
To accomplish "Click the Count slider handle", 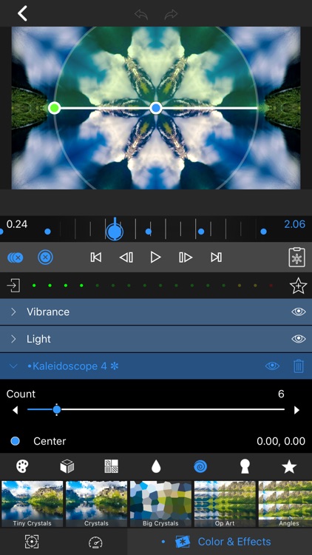I will tap(57, 410).
